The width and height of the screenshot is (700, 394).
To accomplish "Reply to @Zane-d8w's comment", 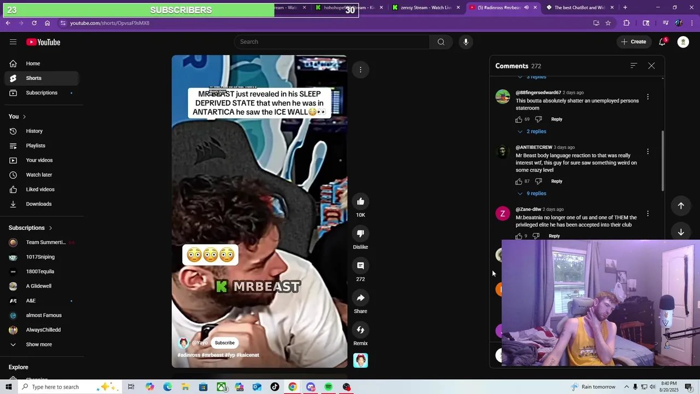I will (x=554, y=236).
